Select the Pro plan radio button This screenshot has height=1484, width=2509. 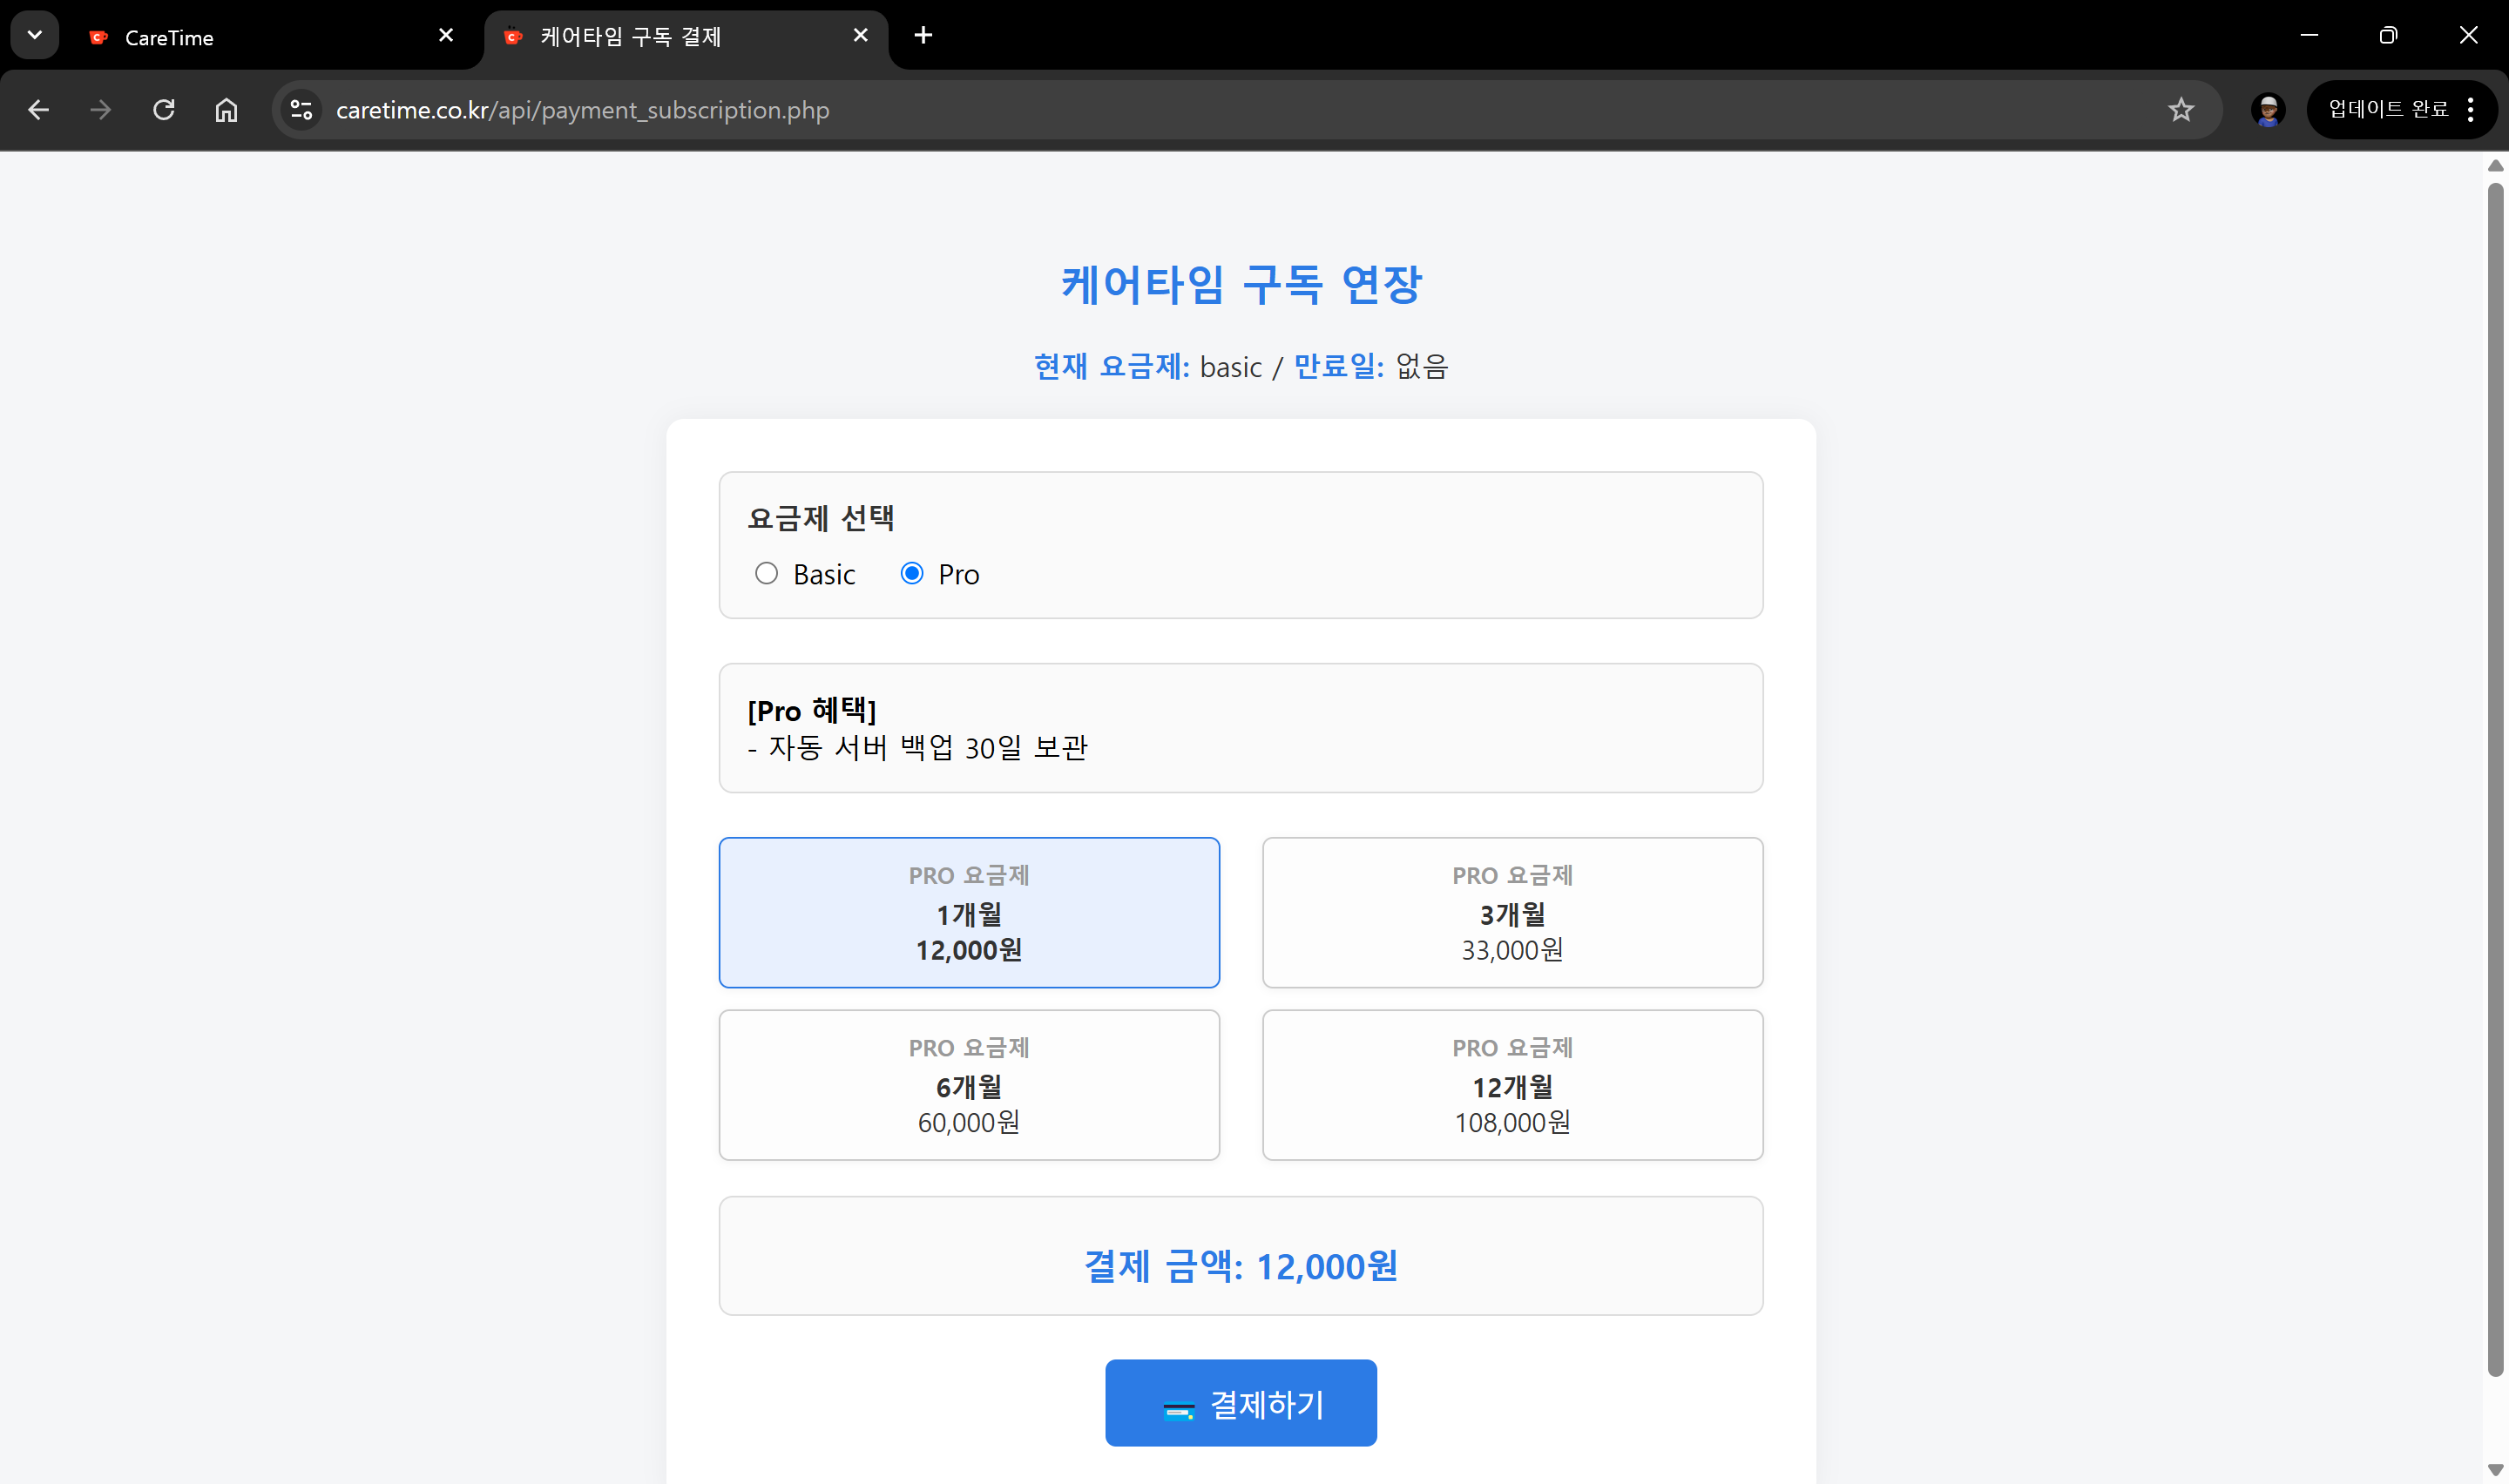pos(911,573)
